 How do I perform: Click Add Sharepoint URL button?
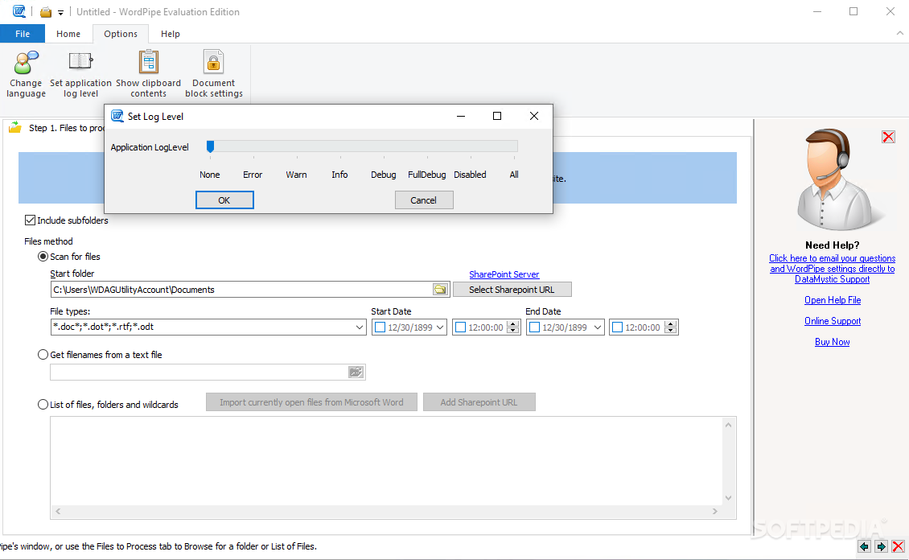pyautogui.click(x=479, y=402)
